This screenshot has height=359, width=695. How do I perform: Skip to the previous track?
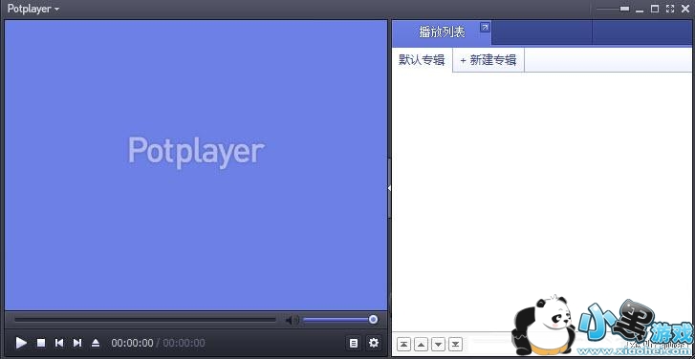coord(59,343)
